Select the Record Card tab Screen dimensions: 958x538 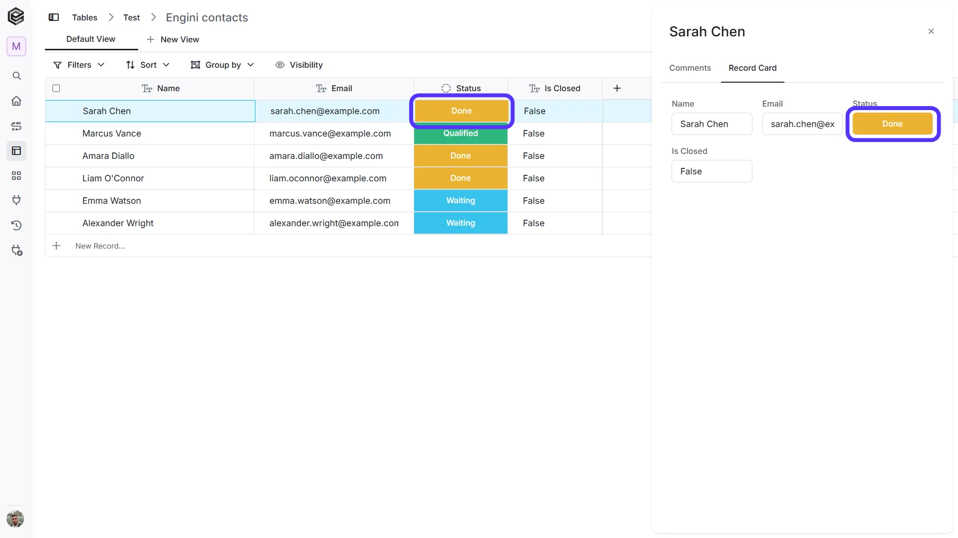tap(752, 68)
